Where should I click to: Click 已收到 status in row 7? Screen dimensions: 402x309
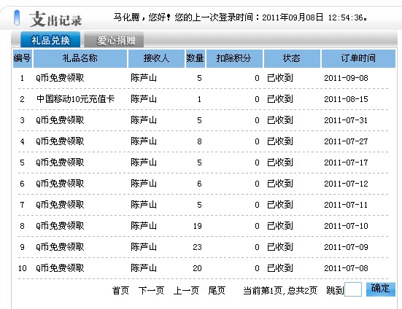point(280,205)
